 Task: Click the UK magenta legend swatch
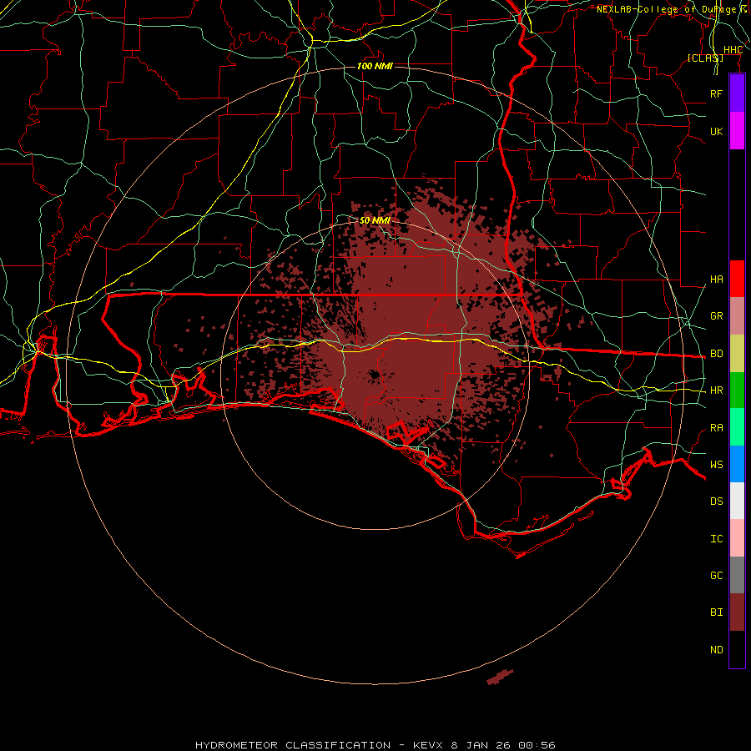click(737, 131)
